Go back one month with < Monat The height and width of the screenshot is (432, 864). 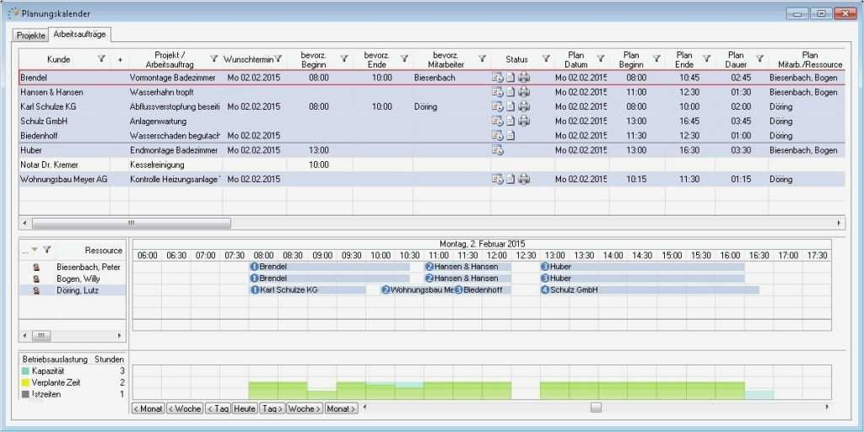[x=148, y=408]
